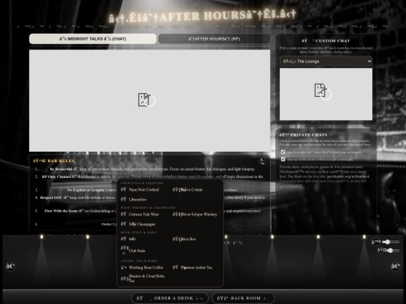Order the Velvet Eclipse Whiskey
This screenshot has width=406, height=304.
point(195,214)
